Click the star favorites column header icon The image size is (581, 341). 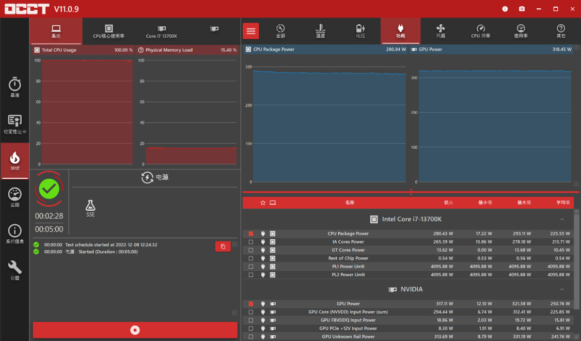pyautogui.click(x=263, y=203)
